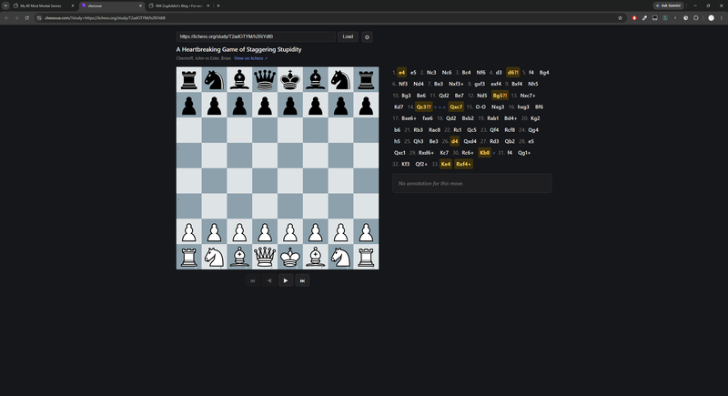Open the tab search dropdown in Chrome
Screen dimensions: 728x396
(x=5, y=5)
